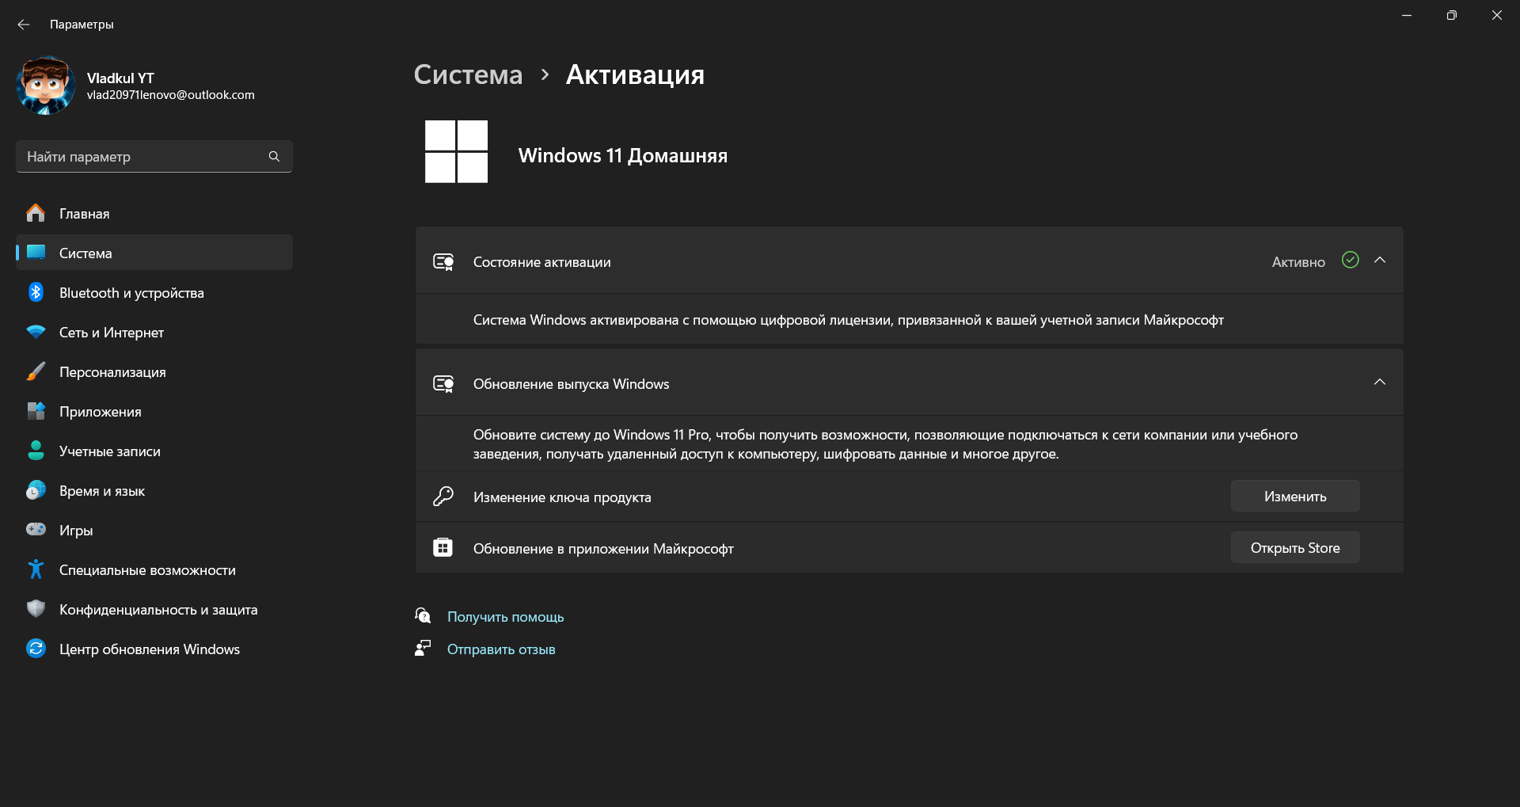Open Сеть и Интернет settings

pyautogui.click(x=154, y=332)
